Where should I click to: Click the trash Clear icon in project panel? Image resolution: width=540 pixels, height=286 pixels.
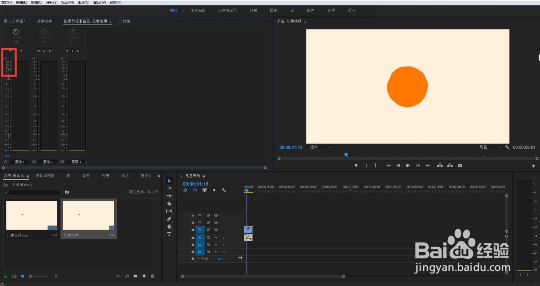click(x=152, y=276)
